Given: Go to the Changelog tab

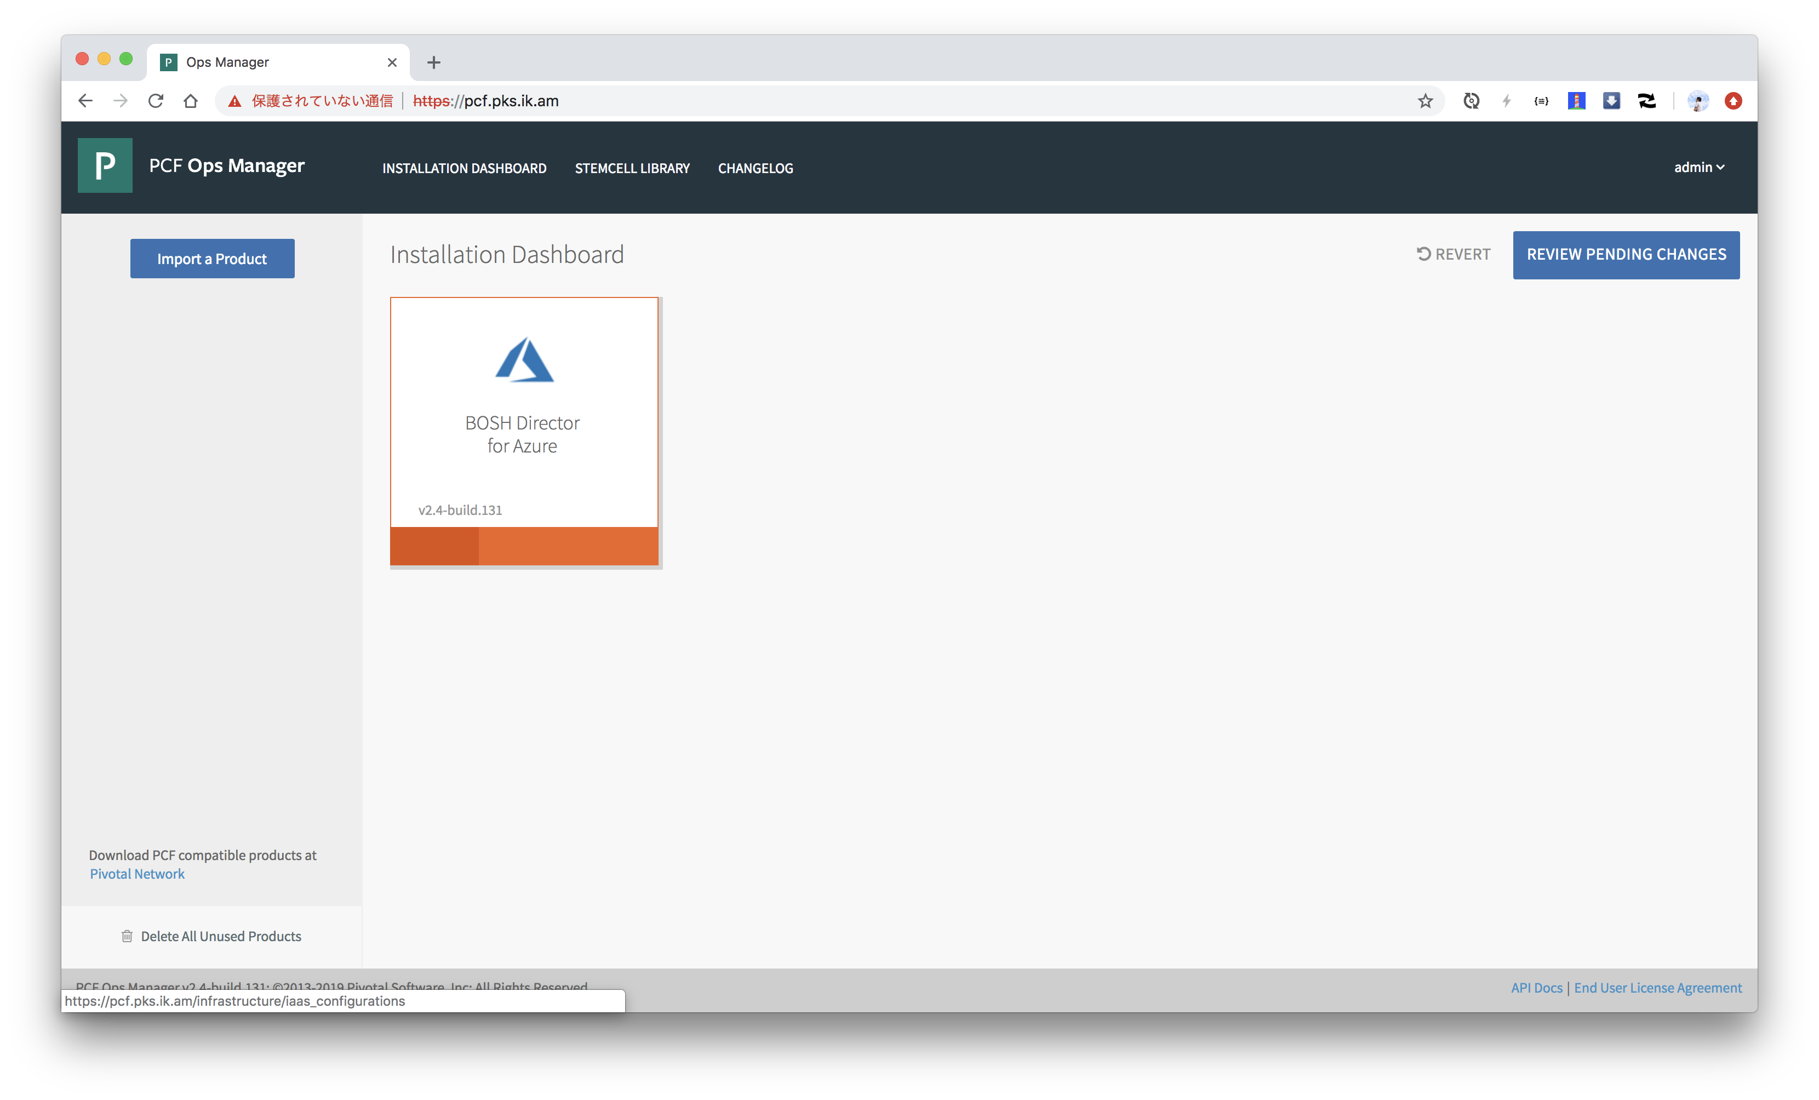Looking at the screenshot, I should point(755,168).
